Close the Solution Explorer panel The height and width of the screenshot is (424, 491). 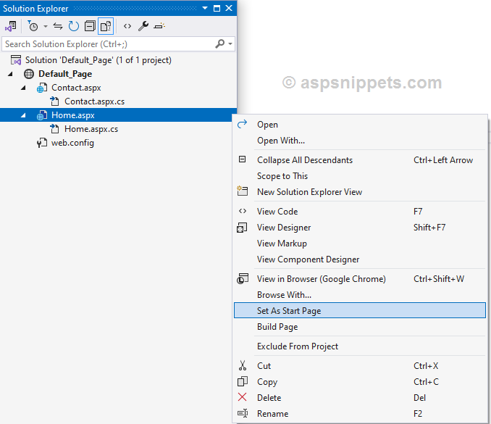coord(229,8)
